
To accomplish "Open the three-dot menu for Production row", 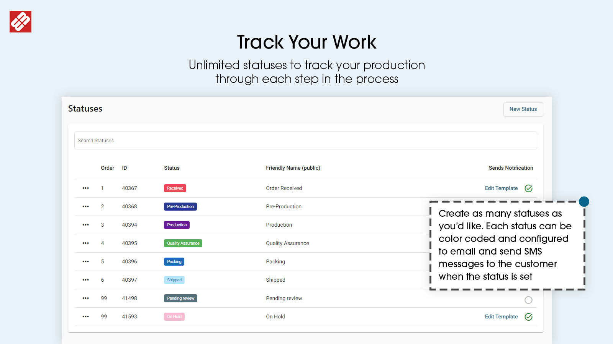I will (x=85, y=225).
